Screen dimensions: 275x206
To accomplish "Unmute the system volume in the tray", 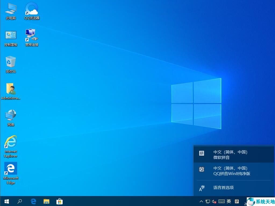I will 214,201.
